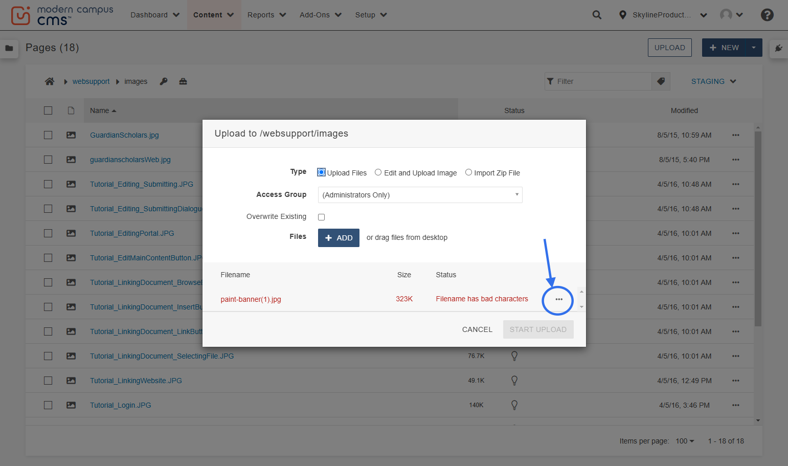Open row actions for Tutorial_Login.JPG
The width and height of the screenshot is (788, 466).
coord(736,405)
